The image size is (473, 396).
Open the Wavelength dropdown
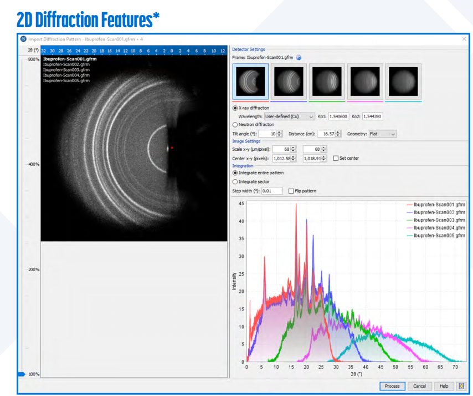pos(289,116)
